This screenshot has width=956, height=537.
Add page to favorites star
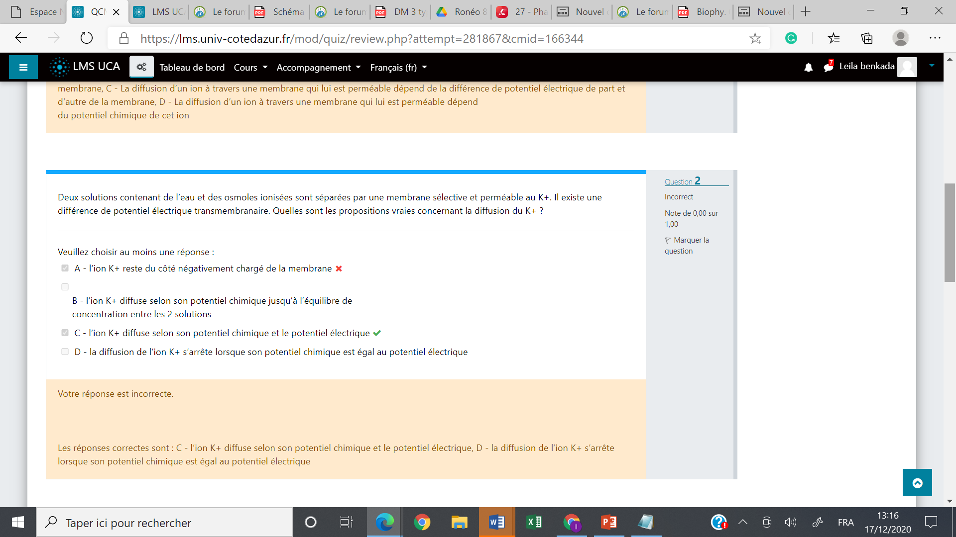tap(755, 38)
